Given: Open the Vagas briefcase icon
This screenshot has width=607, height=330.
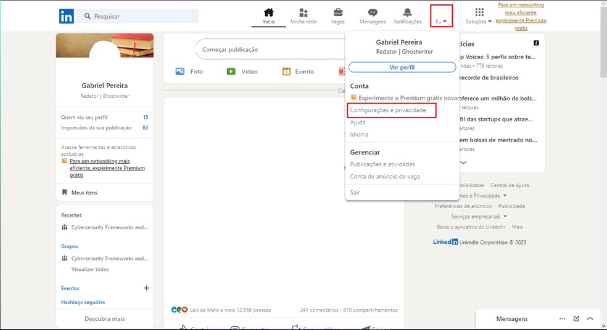Looking at the screenshot, I should (x=337, y=12).
